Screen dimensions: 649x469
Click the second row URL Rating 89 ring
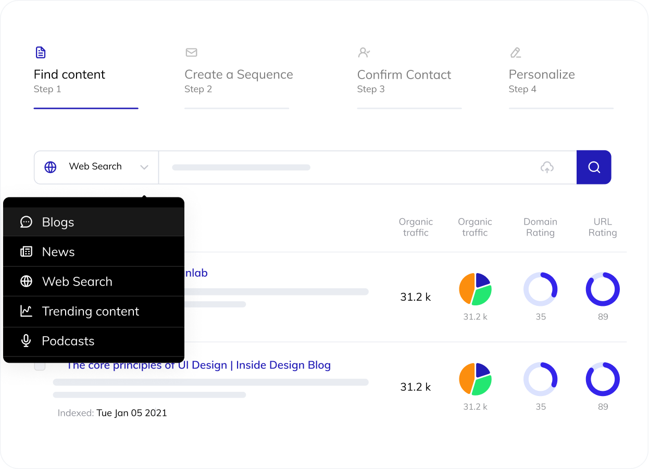click(x=603, y=379)
